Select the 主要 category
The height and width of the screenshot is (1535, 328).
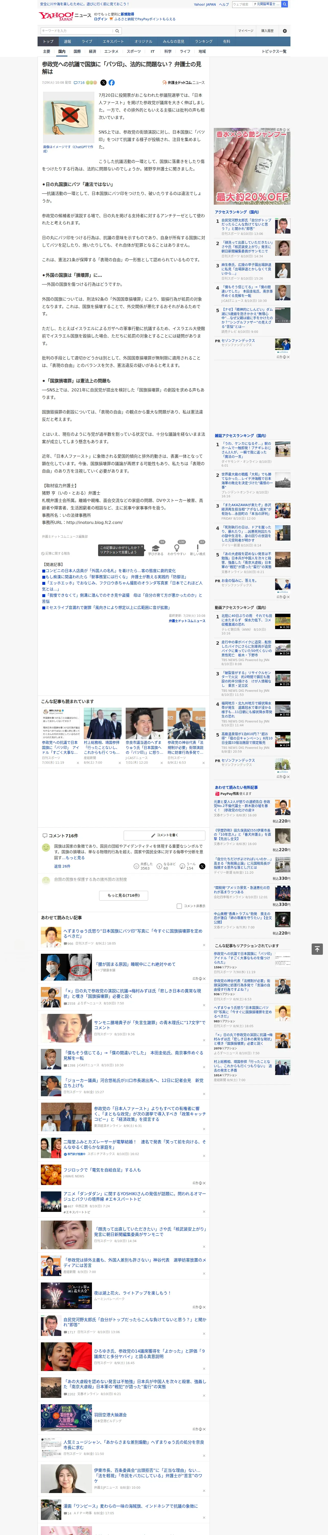point(46,51)
